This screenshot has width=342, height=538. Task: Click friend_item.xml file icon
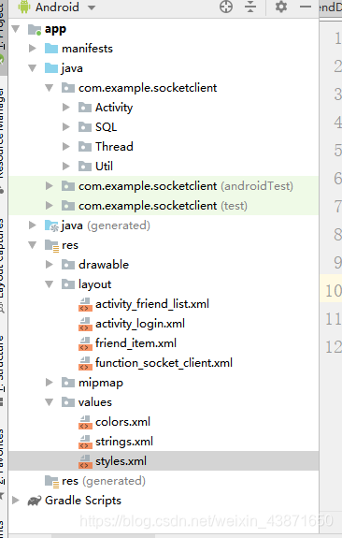(x=85, y=343)
